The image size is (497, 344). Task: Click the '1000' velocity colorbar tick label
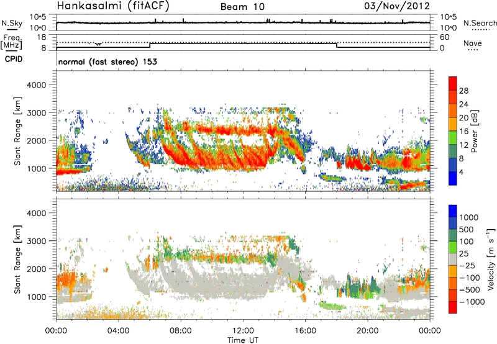[469, 217]
